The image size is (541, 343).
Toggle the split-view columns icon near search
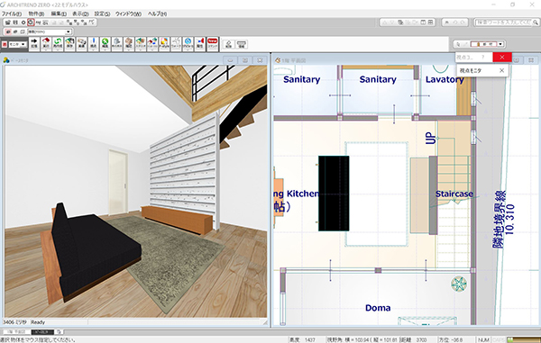pyautogui.click(x=423, y=23)
